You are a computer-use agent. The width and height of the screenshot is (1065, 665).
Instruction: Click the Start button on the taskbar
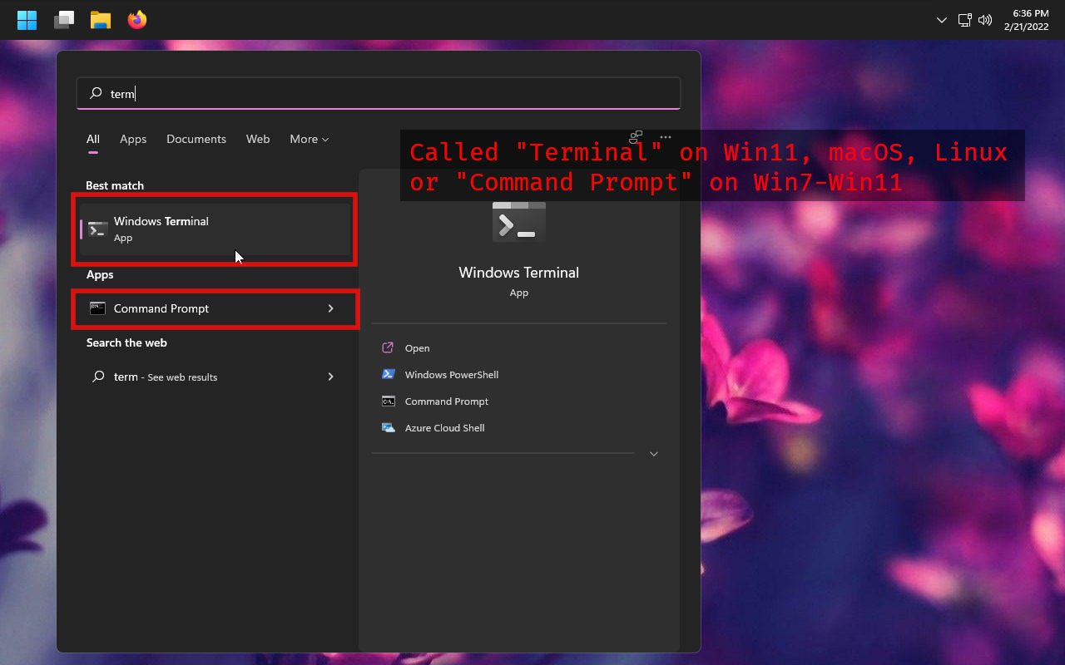click(x=27, y=19)
